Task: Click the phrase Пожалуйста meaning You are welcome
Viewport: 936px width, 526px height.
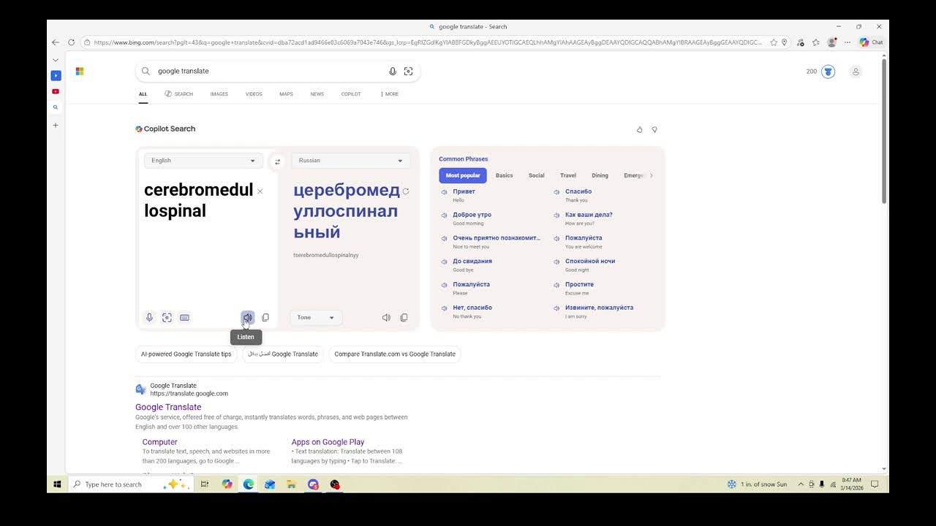Action: pos(584,238)
